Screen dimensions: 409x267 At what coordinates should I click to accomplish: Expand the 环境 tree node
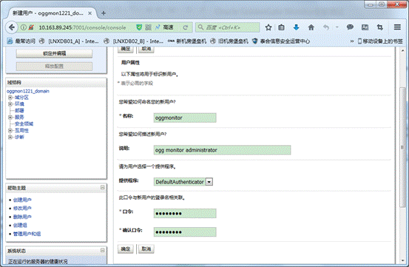coord(10,104)
